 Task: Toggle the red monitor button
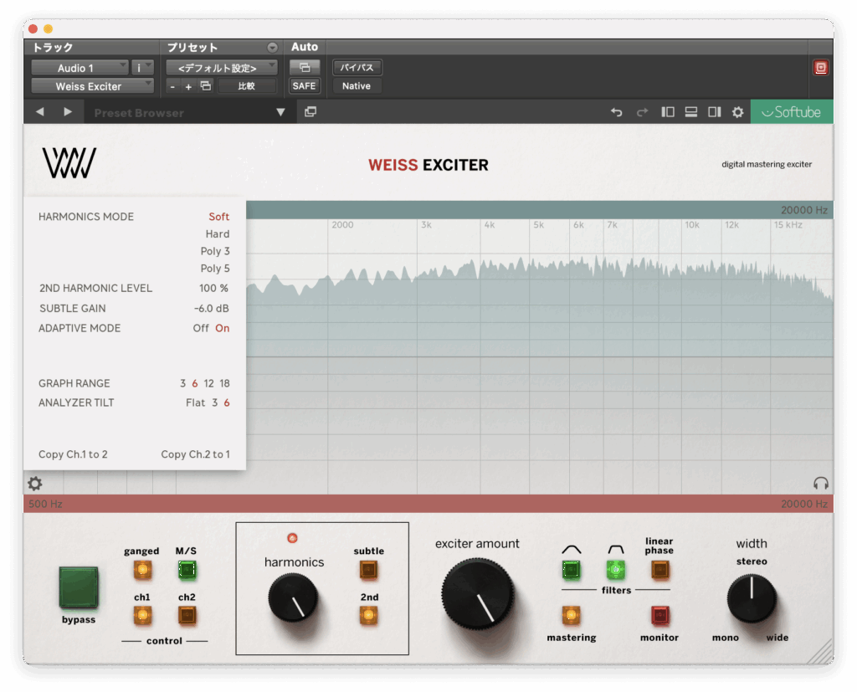[659, 616]
